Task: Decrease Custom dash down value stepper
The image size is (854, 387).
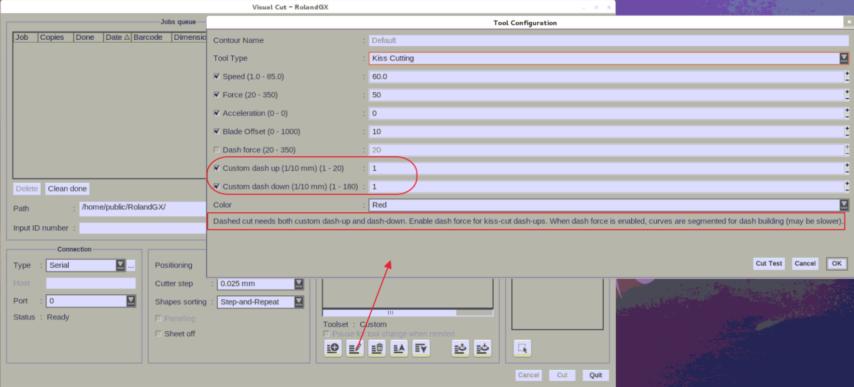Action: pos(847,190)
